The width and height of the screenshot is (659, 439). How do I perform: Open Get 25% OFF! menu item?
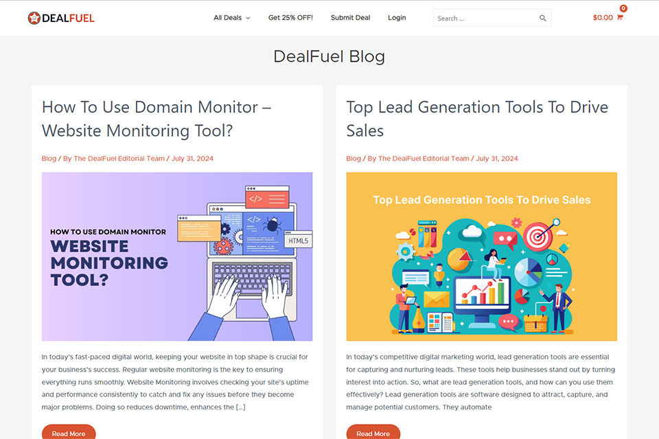[290, 18]
